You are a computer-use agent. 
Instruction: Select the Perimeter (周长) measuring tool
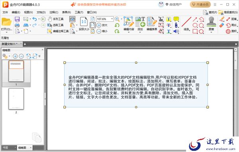point(232,25)
